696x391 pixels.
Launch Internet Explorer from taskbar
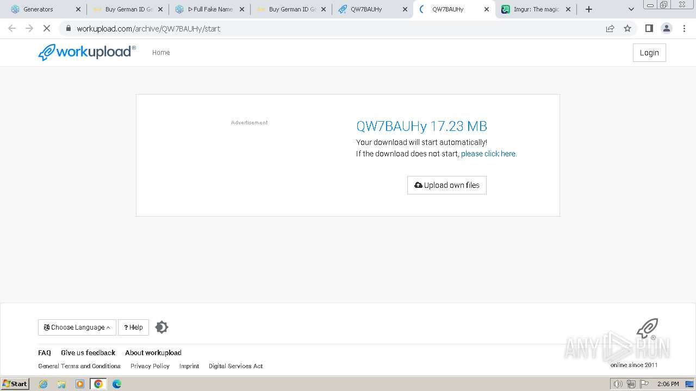(x=43, y=384)
